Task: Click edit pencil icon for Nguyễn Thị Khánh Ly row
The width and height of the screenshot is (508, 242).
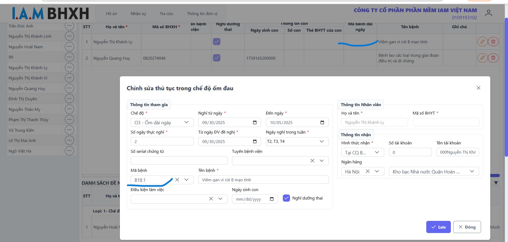Action: (x=482, y=42)
